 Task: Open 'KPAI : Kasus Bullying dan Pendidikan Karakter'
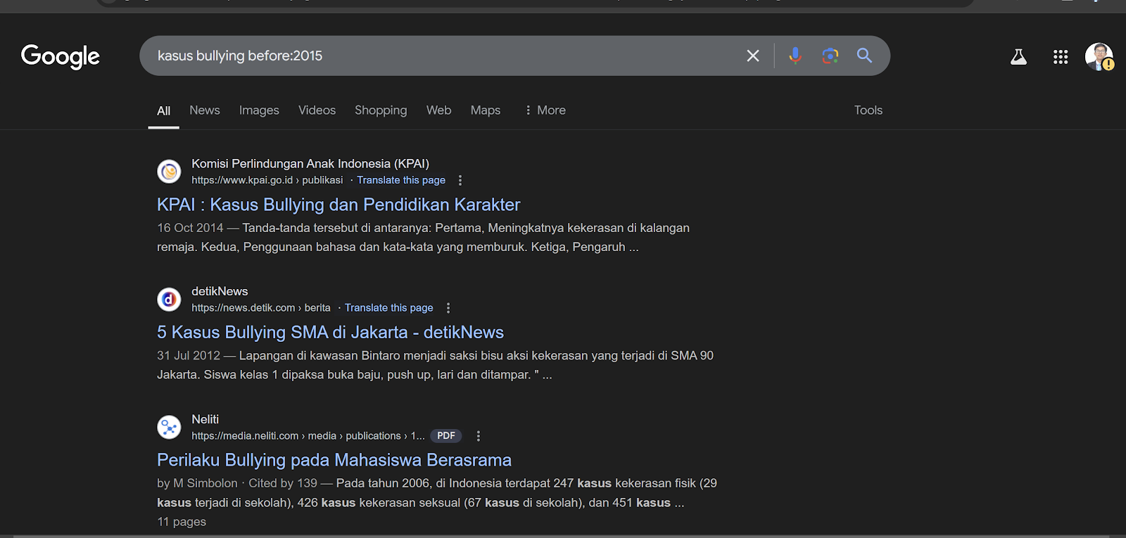pyautogui.click(x=339, y=205)
